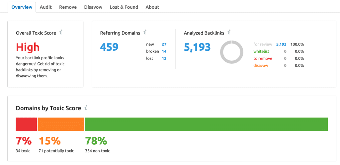Click info icon next to Overall Toxic Score
340x165 pixels.
click(x=61, y=33)
